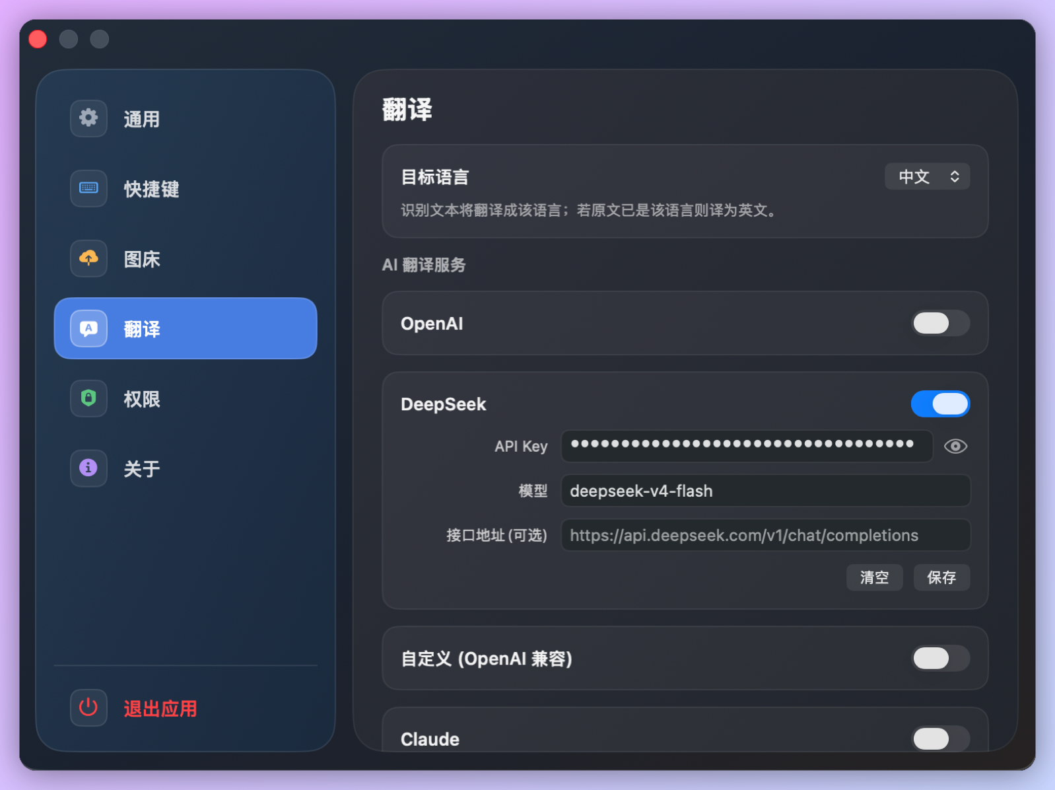The image size is (1055, 790).
Task: Click the Claude service title
Action: [430, 739]
